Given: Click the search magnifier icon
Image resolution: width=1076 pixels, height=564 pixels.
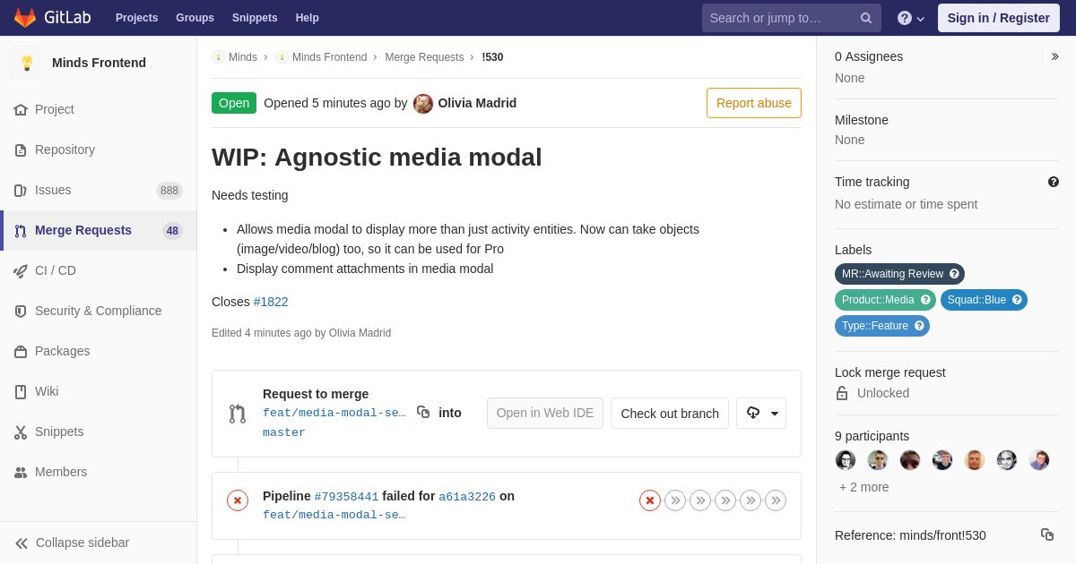Looking at the screenshot, I should 866,18.
